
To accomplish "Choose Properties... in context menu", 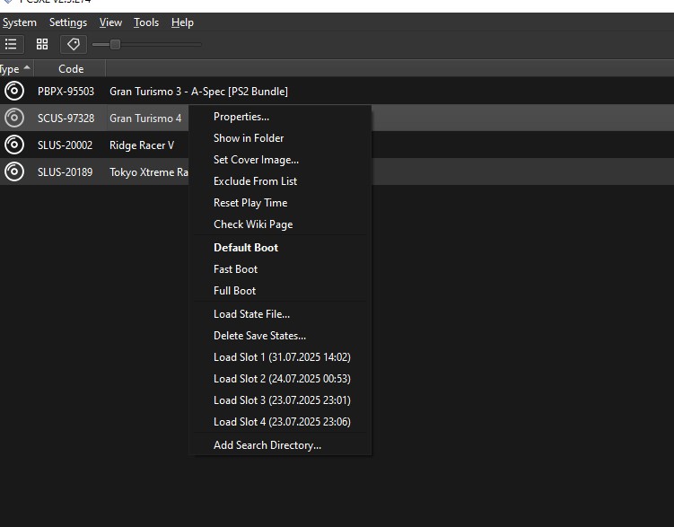I will coord(280,117).
